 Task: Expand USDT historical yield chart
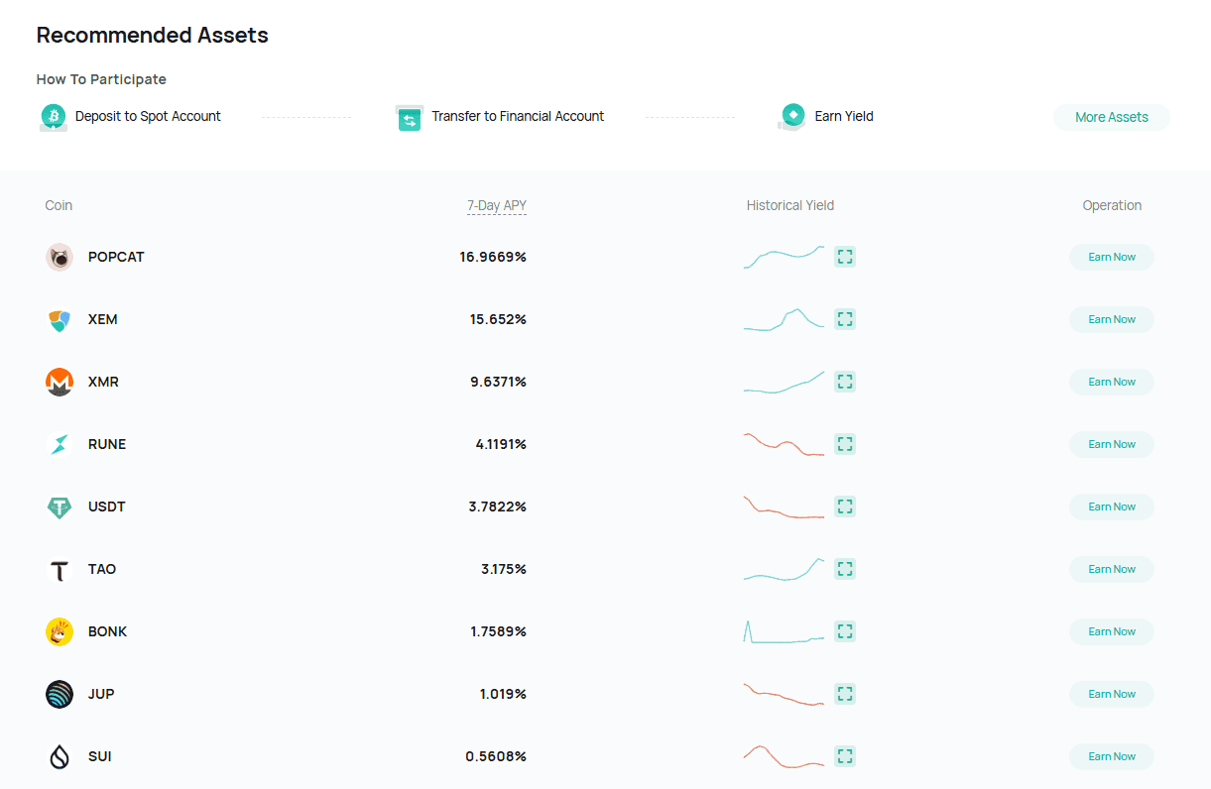[x=845, y=507]
